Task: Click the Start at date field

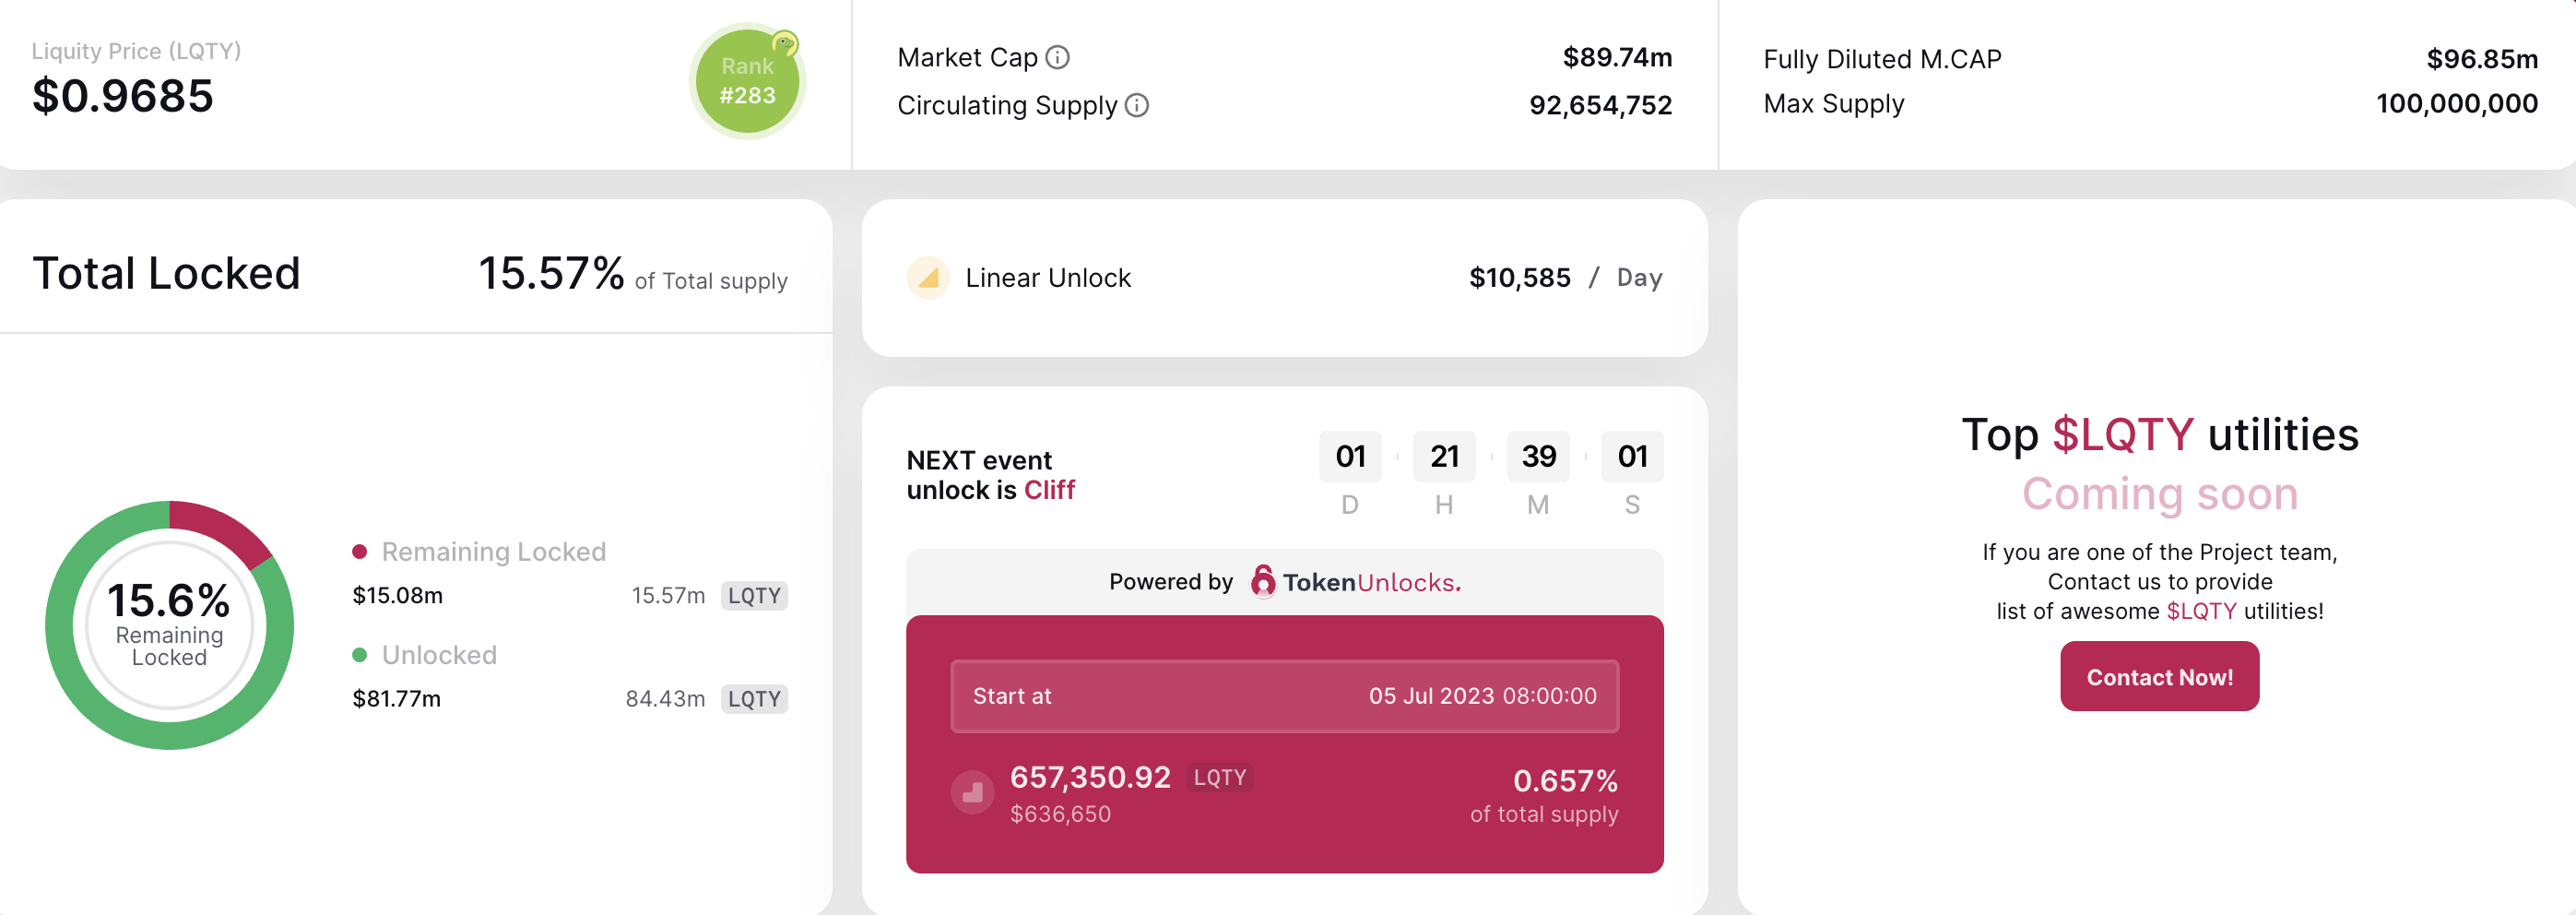Action: [1284, 696]
